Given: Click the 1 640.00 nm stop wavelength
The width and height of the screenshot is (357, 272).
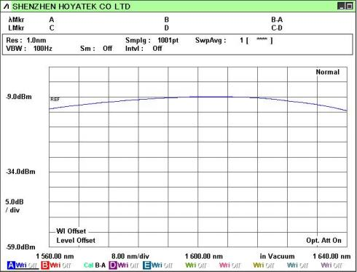Looking at the screenshot, I should (331, 256).
